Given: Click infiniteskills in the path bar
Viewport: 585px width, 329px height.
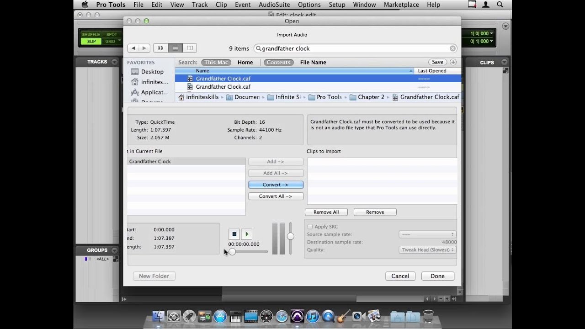Looking at the screenshot, I should pos(198,97).
